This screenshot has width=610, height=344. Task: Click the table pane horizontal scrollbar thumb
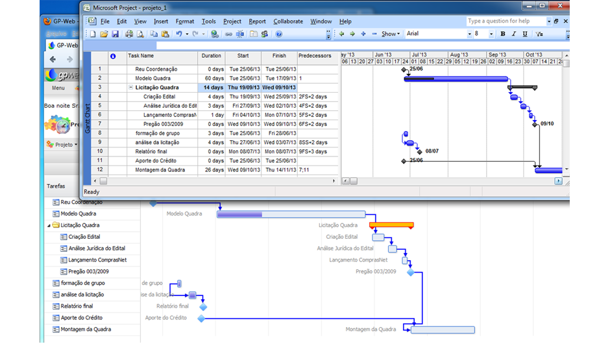(x=103, y=181)
